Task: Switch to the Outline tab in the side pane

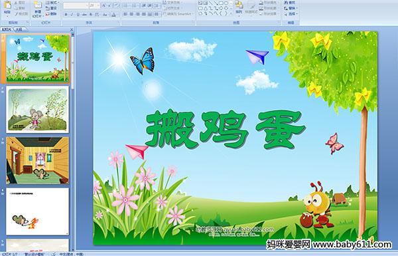Action: coord(19,29)
